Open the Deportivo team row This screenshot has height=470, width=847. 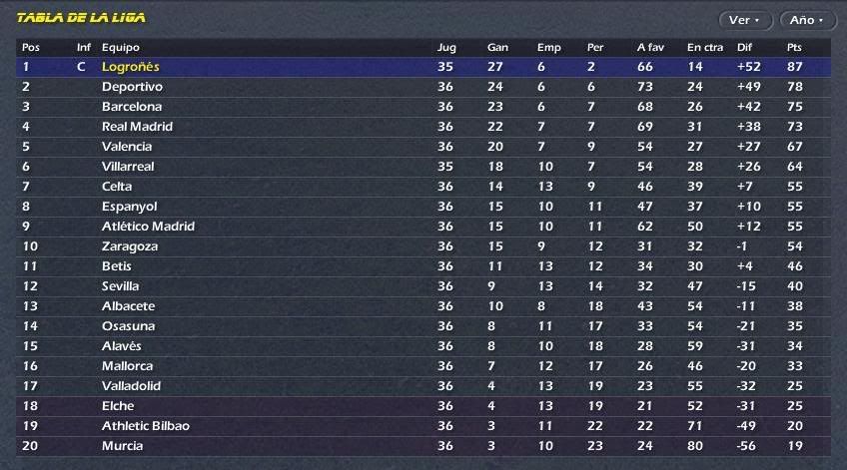[x=423, y=87]
